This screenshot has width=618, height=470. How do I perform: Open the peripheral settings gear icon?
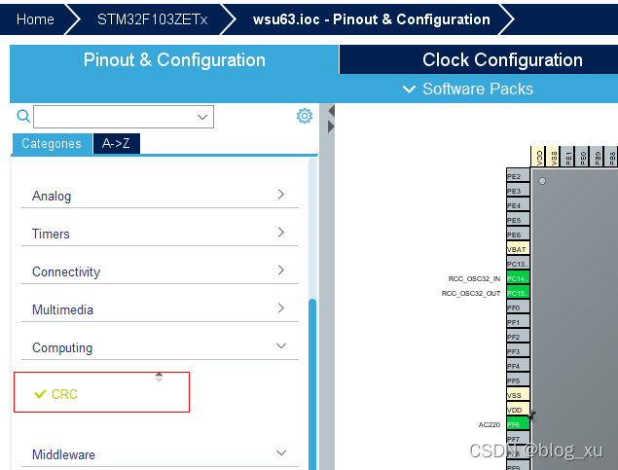click(305, 116)
